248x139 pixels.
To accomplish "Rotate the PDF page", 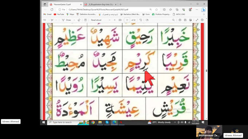I will (141, 20).
